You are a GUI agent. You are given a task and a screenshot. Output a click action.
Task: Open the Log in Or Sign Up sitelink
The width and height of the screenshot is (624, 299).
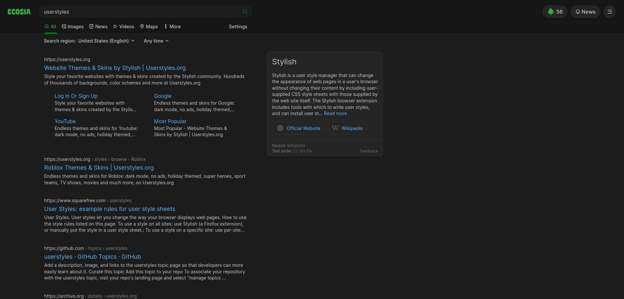pos(76,96)
